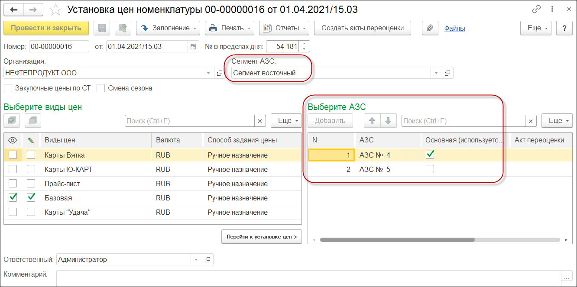The width and height of the screenshot is (577, 287).
Task: Enable Закупочные цены по СТ checkbox
Action: pyautogui.click(x=8, y=88)
